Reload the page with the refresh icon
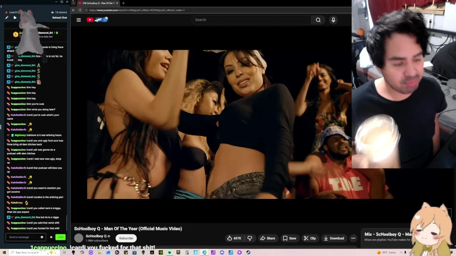This screenshot has height=256, width=456. click(80, 10)
